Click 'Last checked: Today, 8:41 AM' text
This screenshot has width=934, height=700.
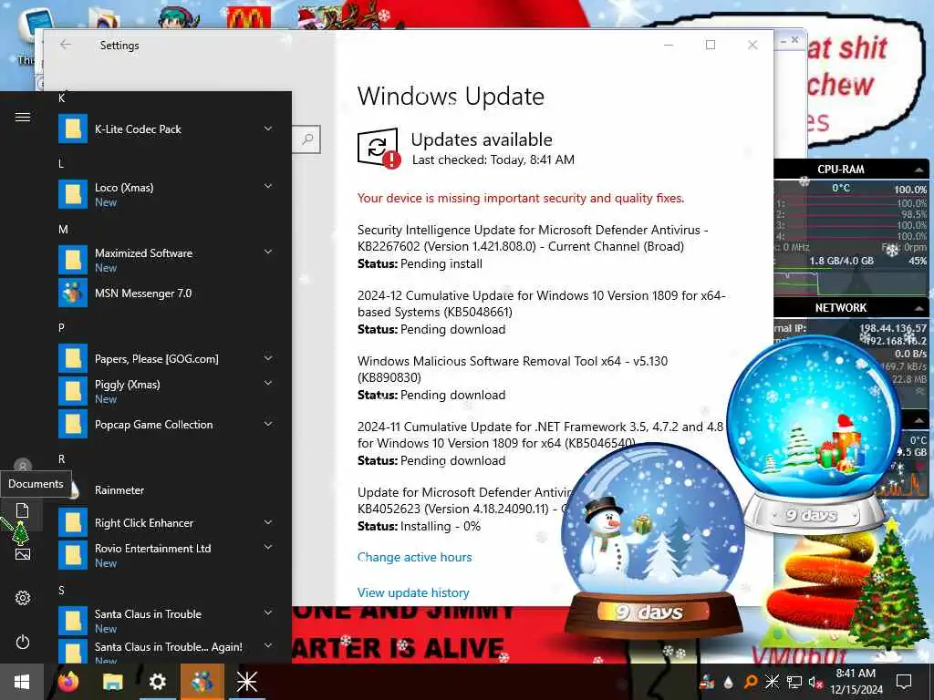pyautogui.click(x=493, y=160)
